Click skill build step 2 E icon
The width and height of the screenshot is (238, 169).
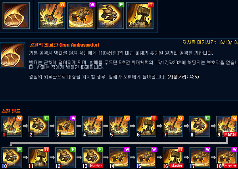coord(38,126)
